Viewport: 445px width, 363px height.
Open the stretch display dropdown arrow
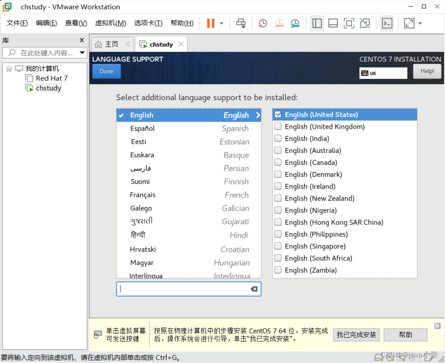point(420,23)
